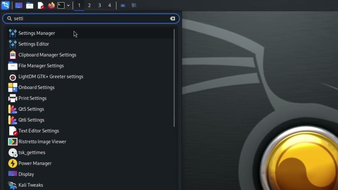Click the Print Settings printer icon
Image resolution: width=338 pixels, height=190 pixels.
click(x=13, y=98)
